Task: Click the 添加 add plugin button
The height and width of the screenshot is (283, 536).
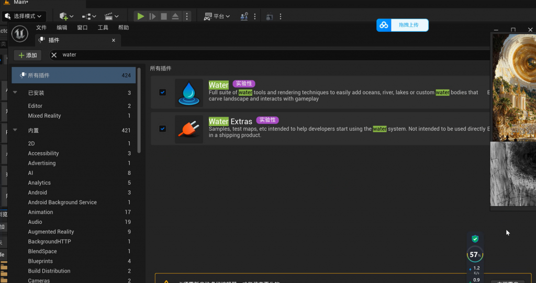Action: [x=28, y=55]
